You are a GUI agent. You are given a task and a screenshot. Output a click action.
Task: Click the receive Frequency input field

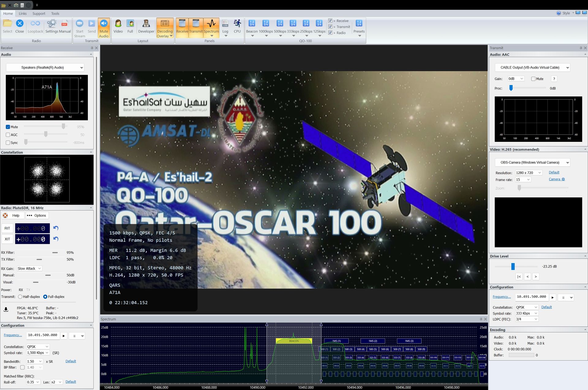pyautogui.click(x=43, y=335)
